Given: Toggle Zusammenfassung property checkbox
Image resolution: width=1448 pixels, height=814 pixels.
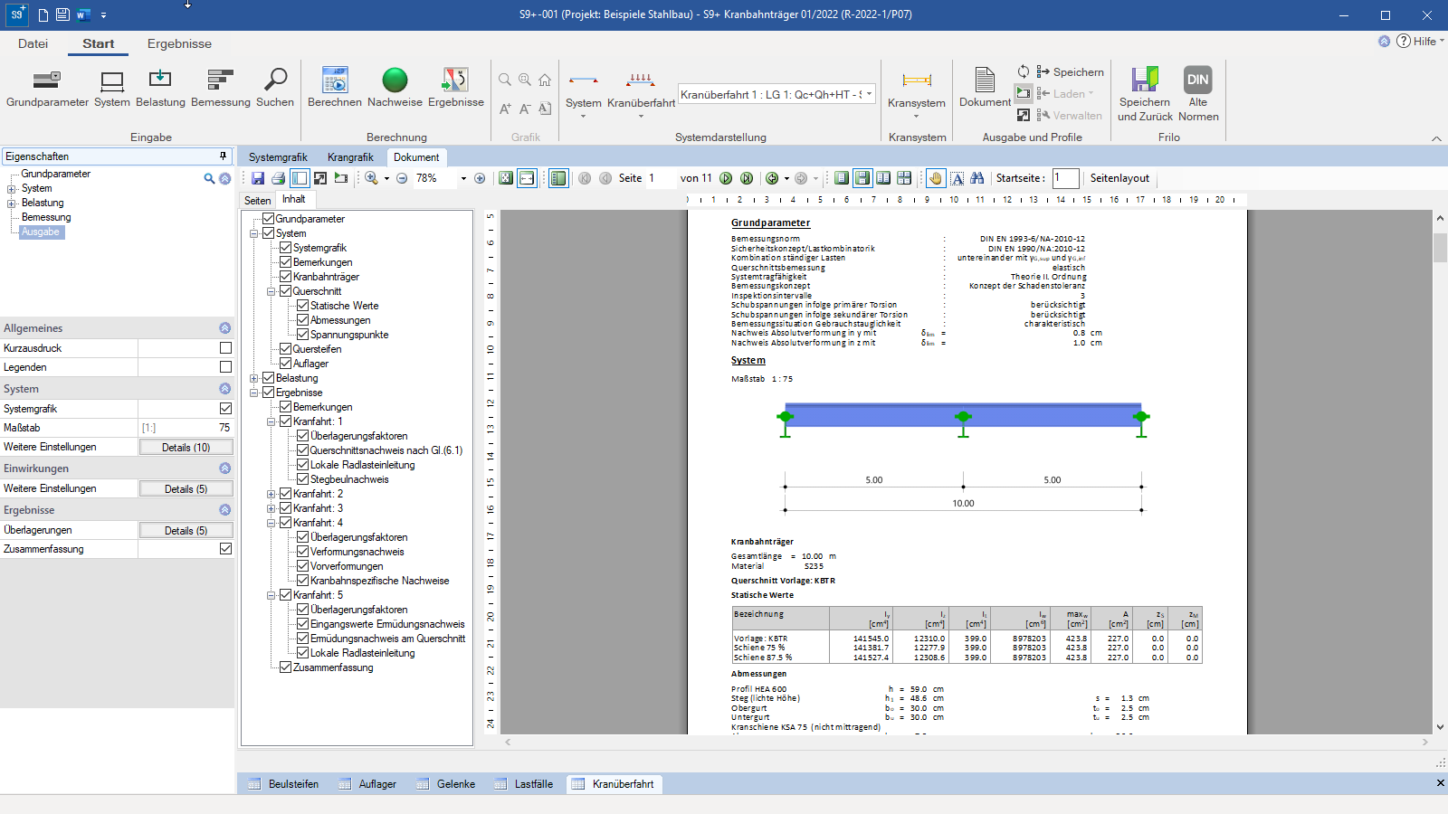Looking at the screenshot, I should (x=225, y=549).
